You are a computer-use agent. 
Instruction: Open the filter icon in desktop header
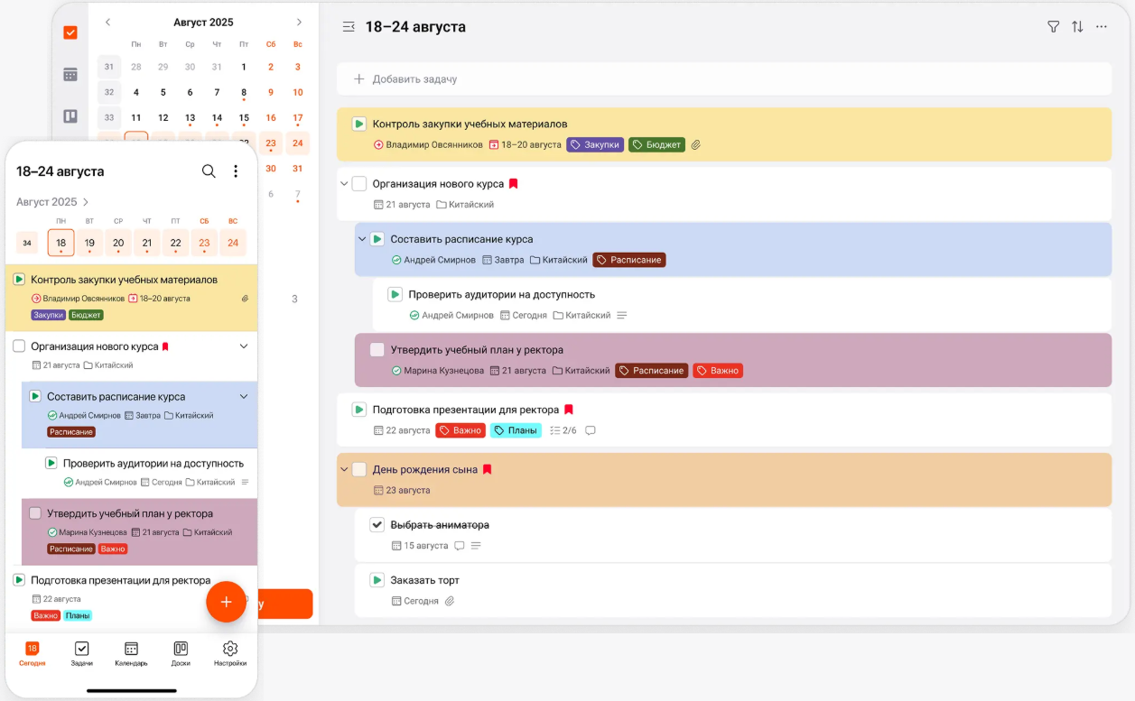(x=1053, y=27)
